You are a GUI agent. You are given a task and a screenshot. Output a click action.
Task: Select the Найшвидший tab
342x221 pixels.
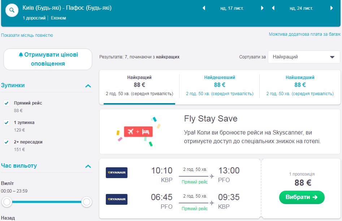(x=300, y=85)
